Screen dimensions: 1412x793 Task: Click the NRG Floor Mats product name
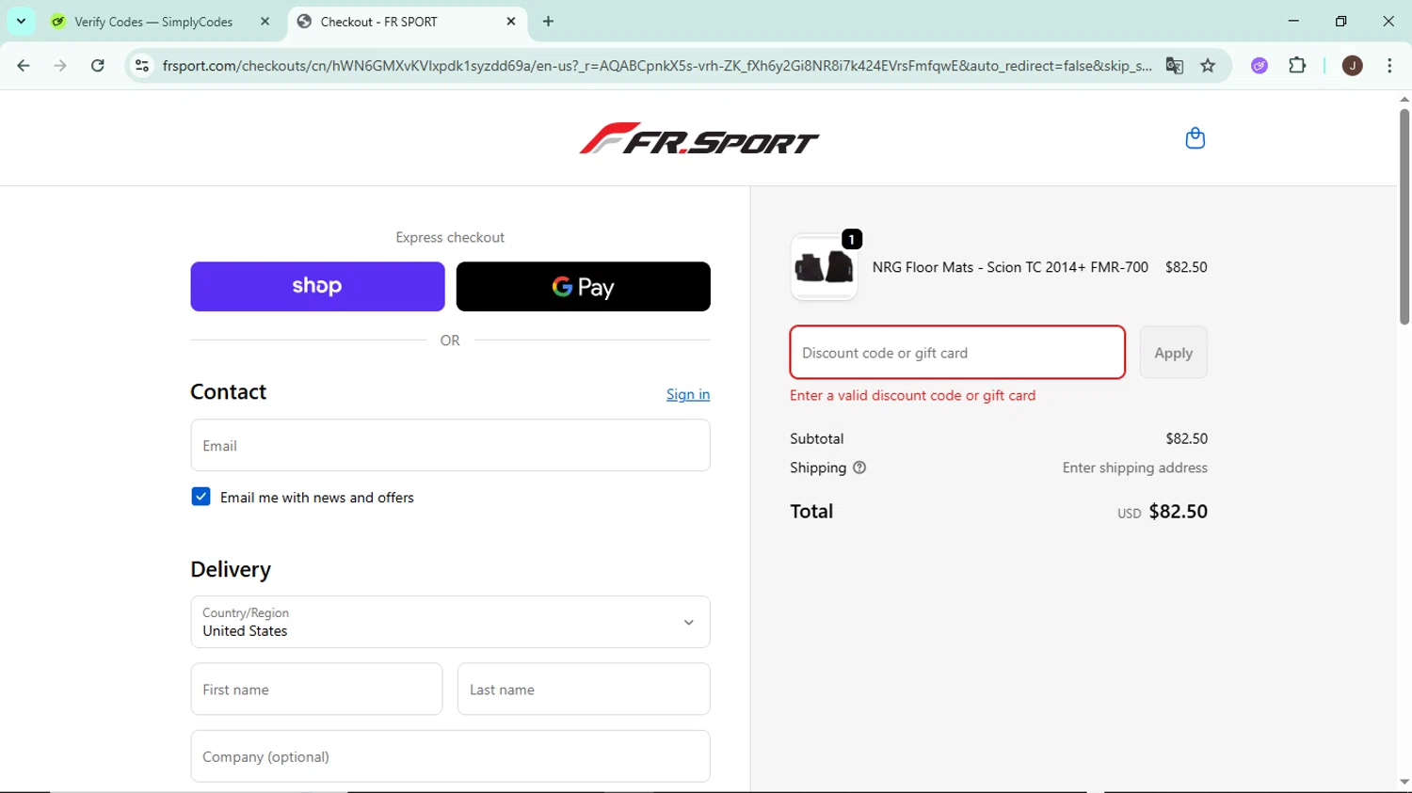coord(1010,267)
